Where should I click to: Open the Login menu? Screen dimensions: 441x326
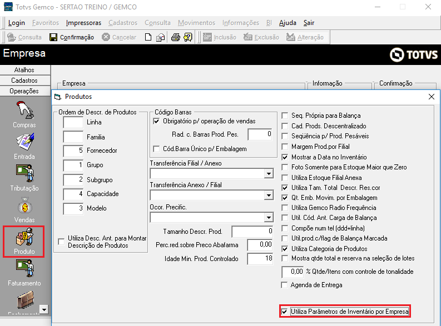(17, 23)
